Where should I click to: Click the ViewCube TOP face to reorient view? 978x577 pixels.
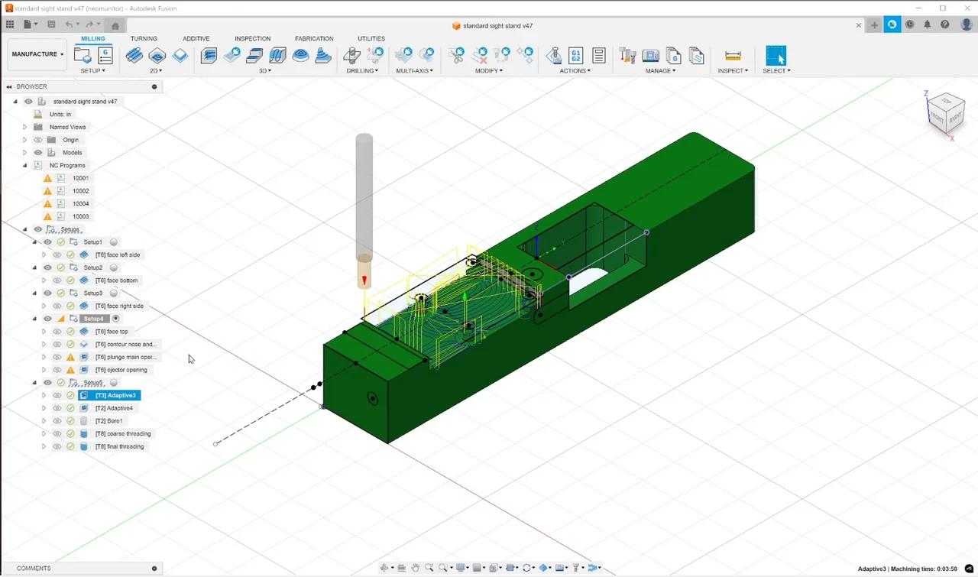click(x=947, y=101)
